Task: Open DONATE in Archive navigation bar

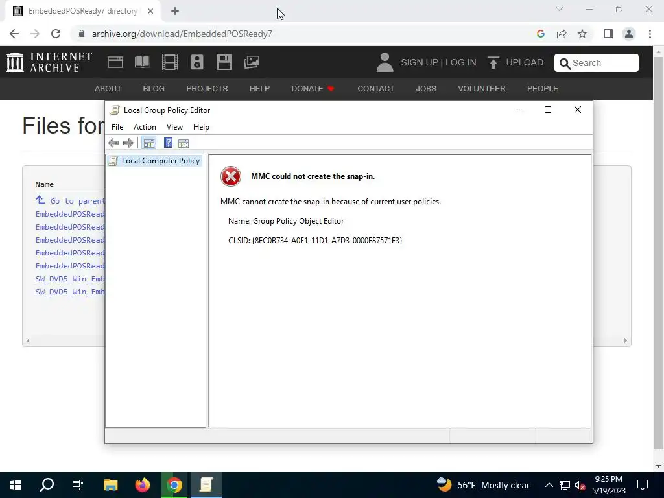Action: click(x=313, y=88)
